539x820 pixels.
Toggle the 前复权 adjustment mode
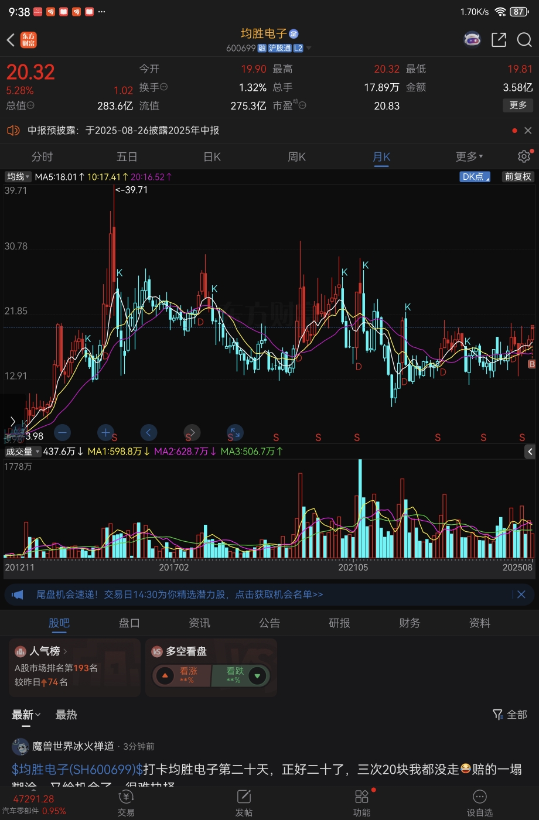point(518,176)
